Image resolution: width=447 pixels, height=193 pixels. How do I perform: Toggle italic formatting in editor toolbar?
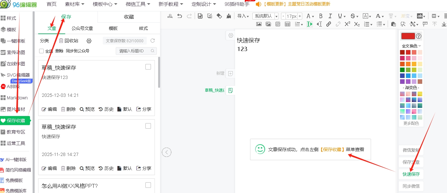[330, 16]
